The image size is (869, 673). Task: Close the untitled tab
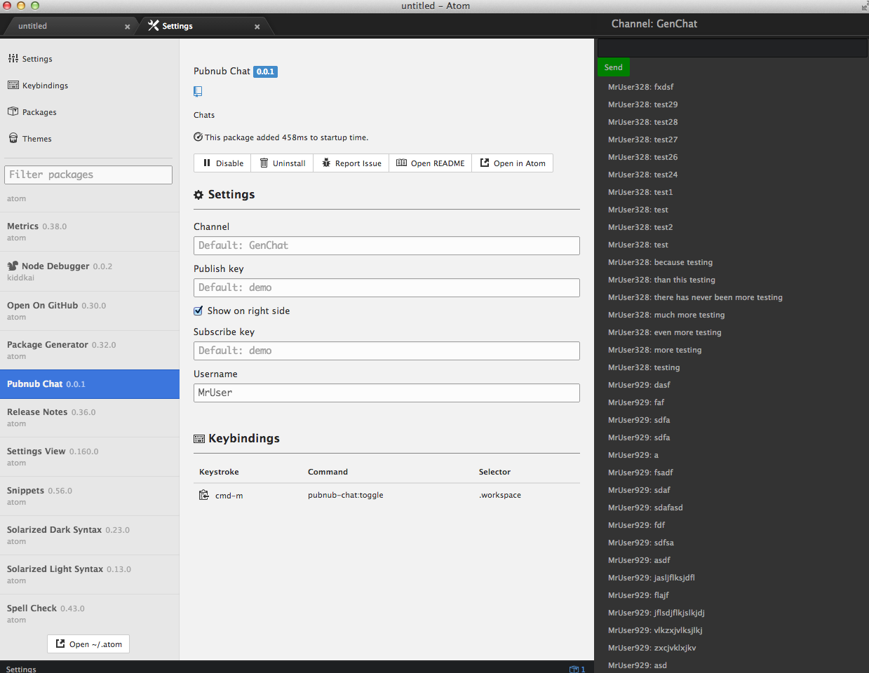pyautogui.click(x=127, y=27)
